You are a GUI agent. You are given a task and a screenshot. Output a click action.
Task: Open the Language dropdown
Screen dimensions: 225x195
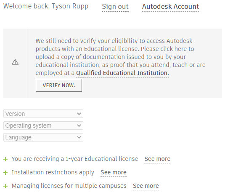[x=43, y=137]
